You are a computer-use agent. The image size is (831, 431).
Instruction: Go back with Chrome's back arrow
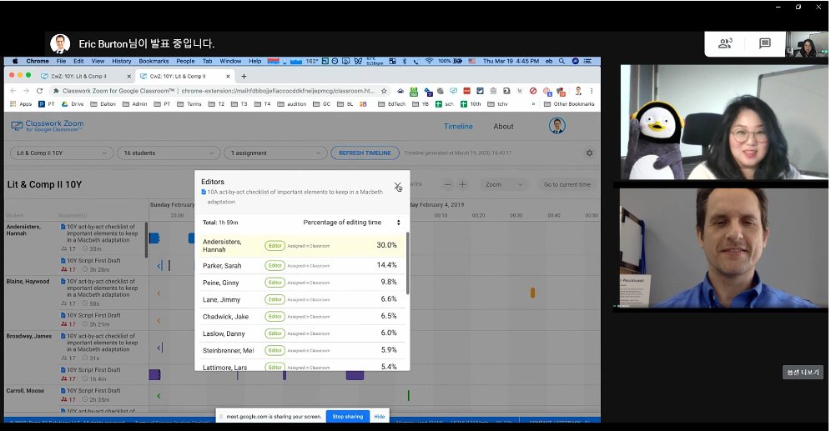13,91
